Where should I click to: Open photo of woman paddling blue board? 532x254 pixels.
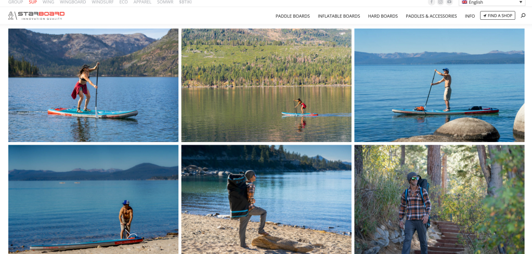[x=93, y=85]
